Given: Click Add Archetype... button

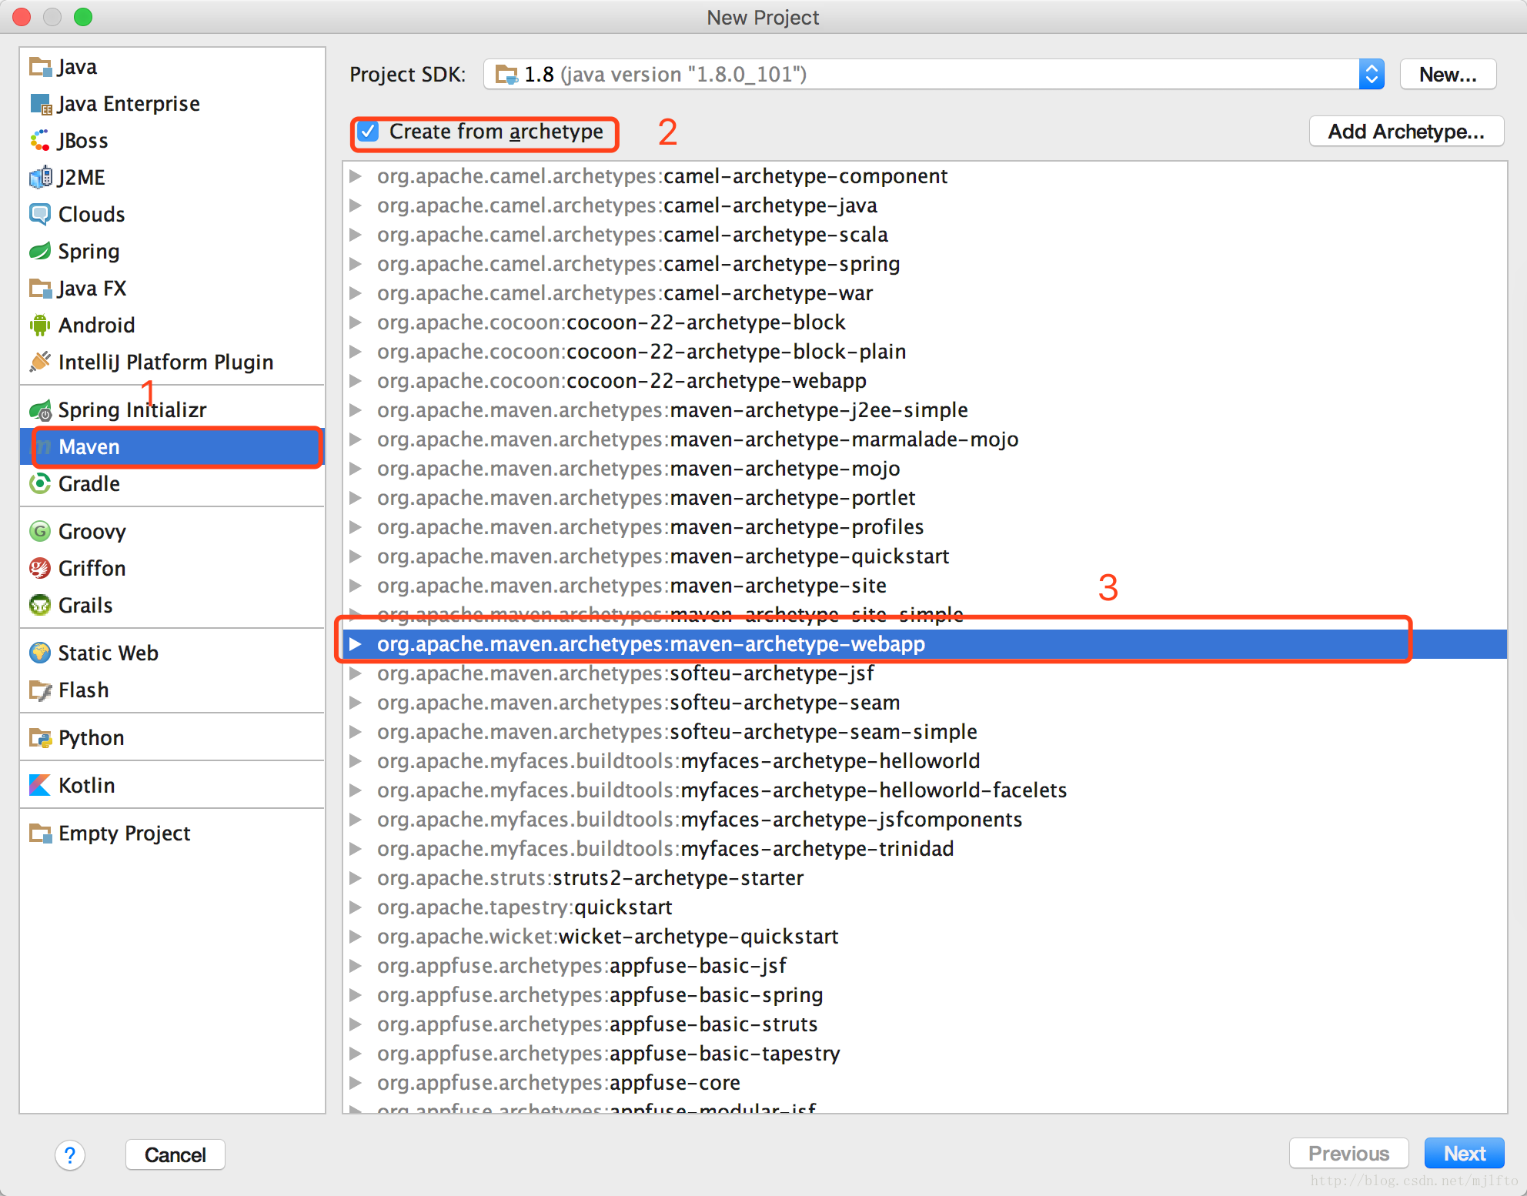Looking at the screenshot, I should (x=1406, y=132).
